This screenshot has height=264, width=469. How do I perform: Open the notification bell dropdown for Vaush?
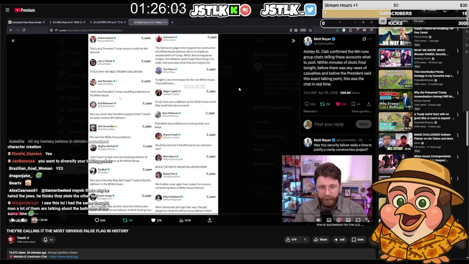point(48,240)
